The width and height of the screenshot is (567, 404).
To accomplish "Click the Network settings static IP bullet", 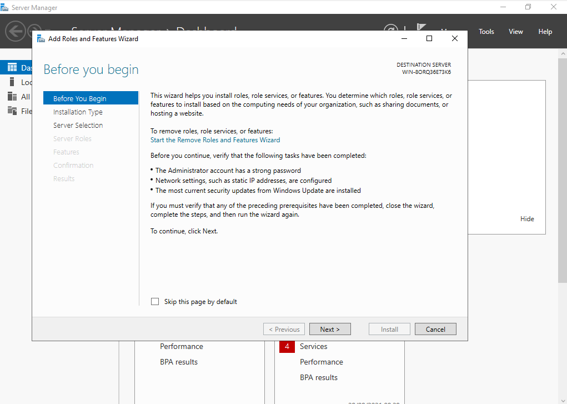I will pos(243,180).
